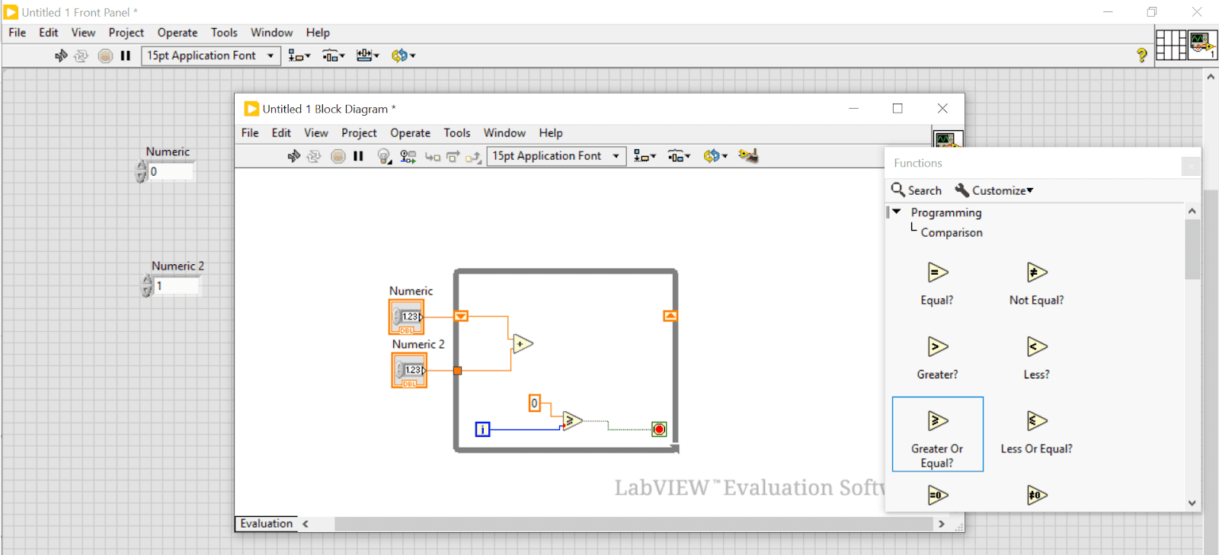Click the Numeric 2 value input field
Image resolution: width=1219 pixels, height=555 pixels.
pyautogui.click(x=177, y=286)
